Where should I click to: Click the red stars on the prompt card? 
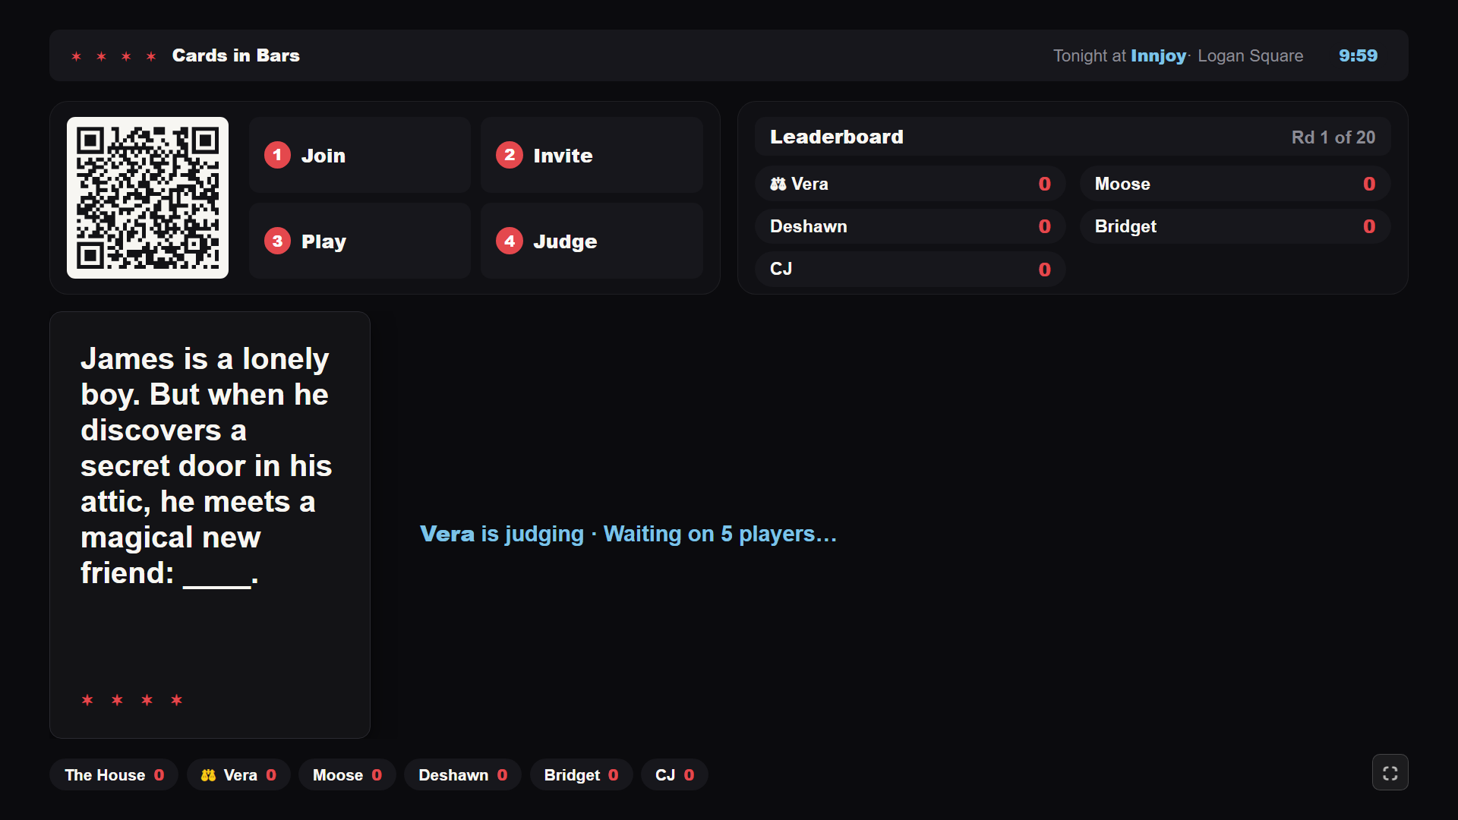click(132, 699)
